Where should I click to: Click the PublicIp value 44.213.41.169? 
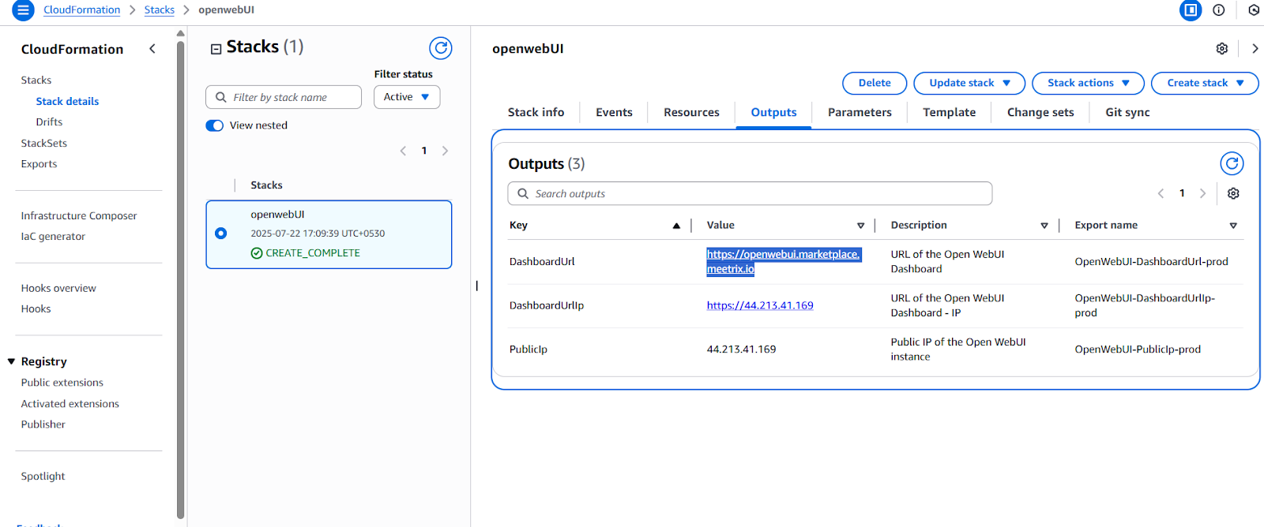pyautogui.click(x=741, y=349)
